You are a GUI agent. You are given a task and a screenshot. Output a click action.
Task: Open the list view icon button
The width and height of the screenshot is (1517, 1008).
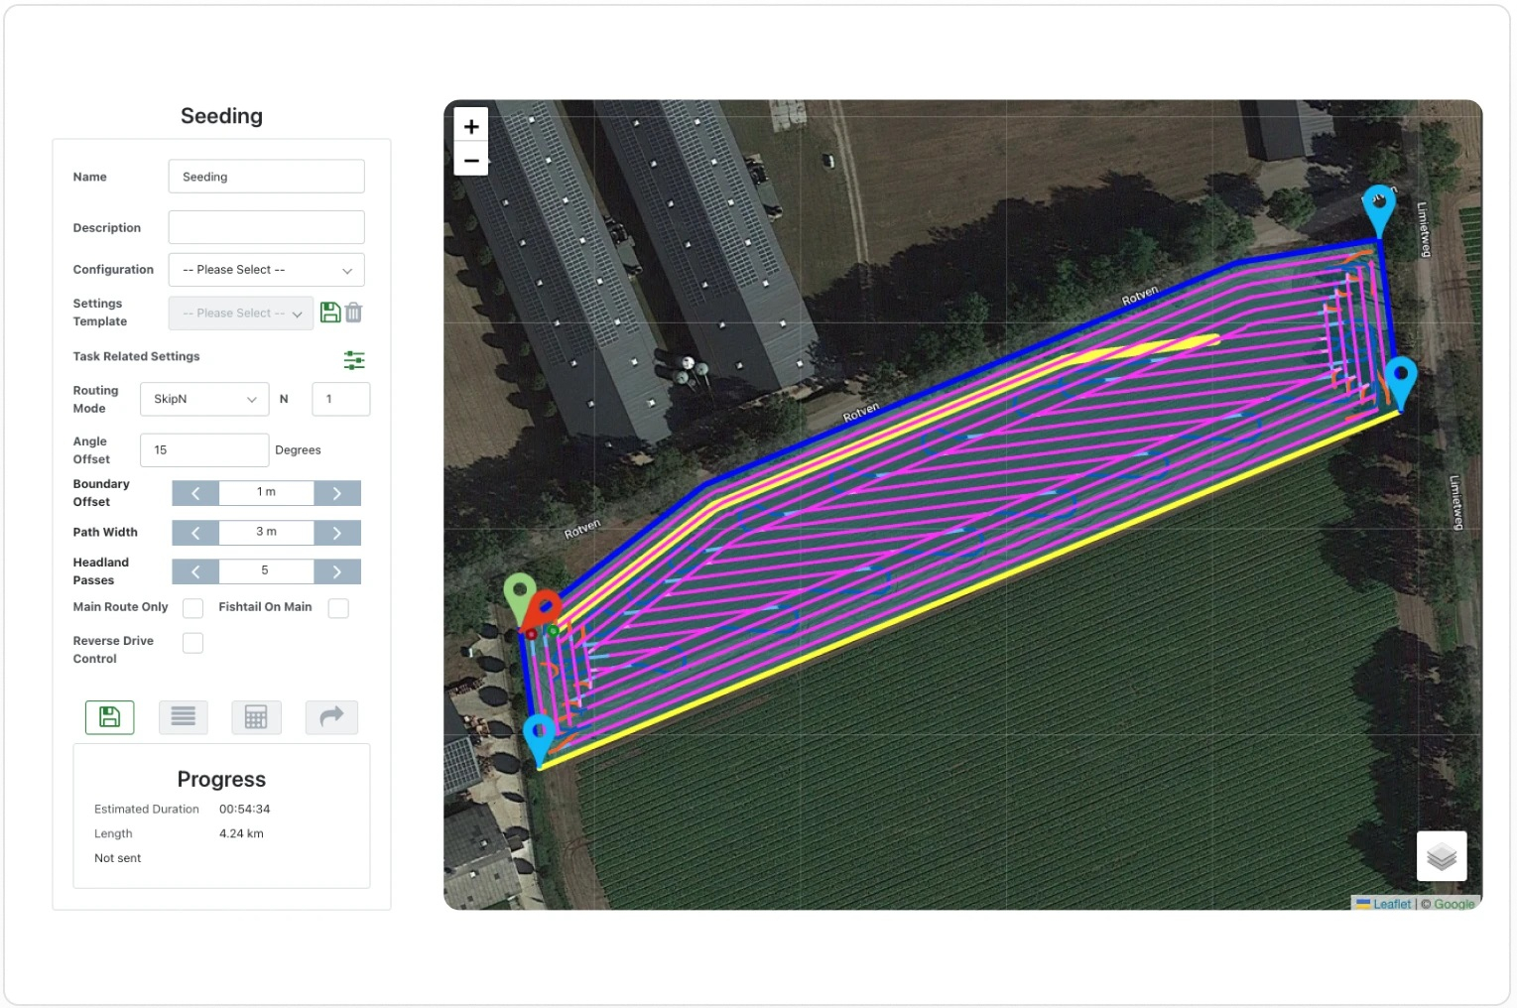point(184,717)
